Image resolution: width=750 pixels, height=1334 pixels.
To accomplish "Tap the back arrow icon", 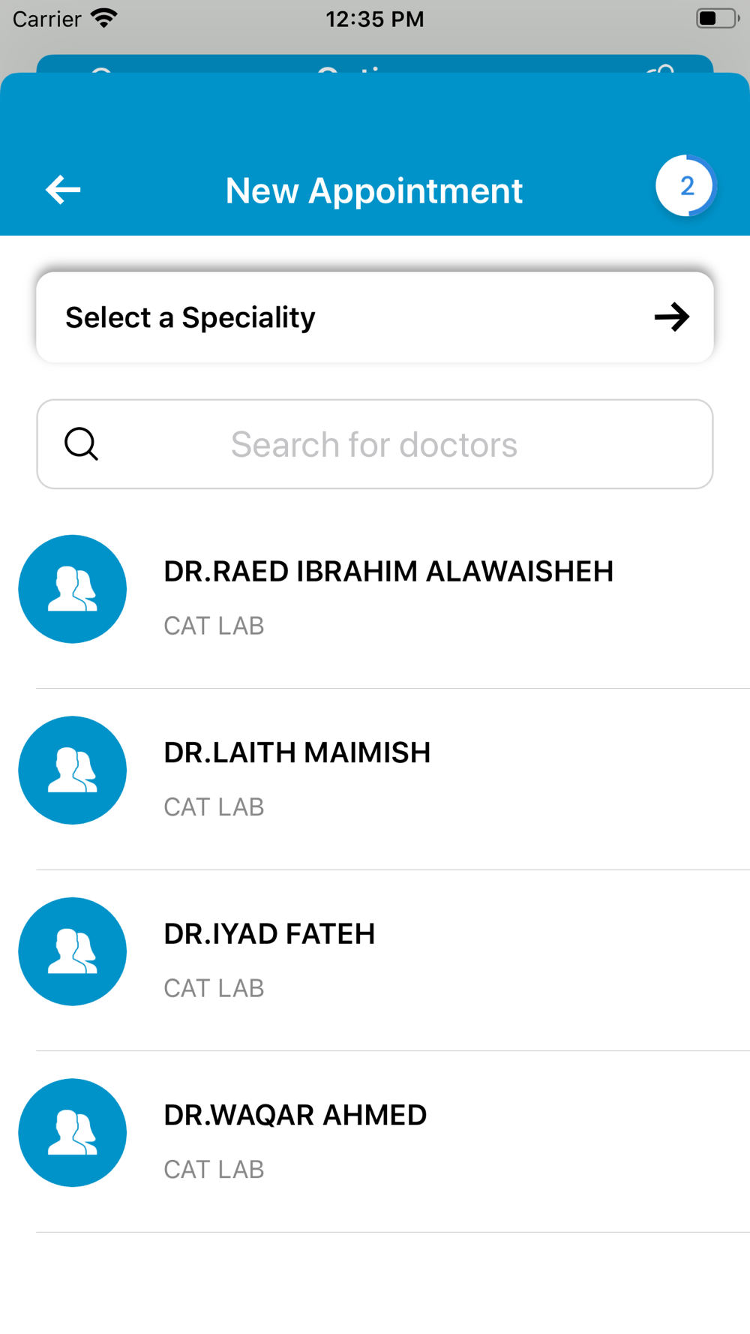I will click(63, 190).
